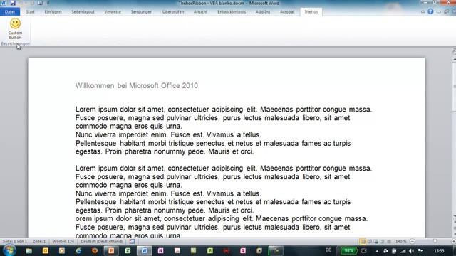This screenshot has height=256, width=456.
Task: Switch to Web Layout view button
Action: [376, 242]
